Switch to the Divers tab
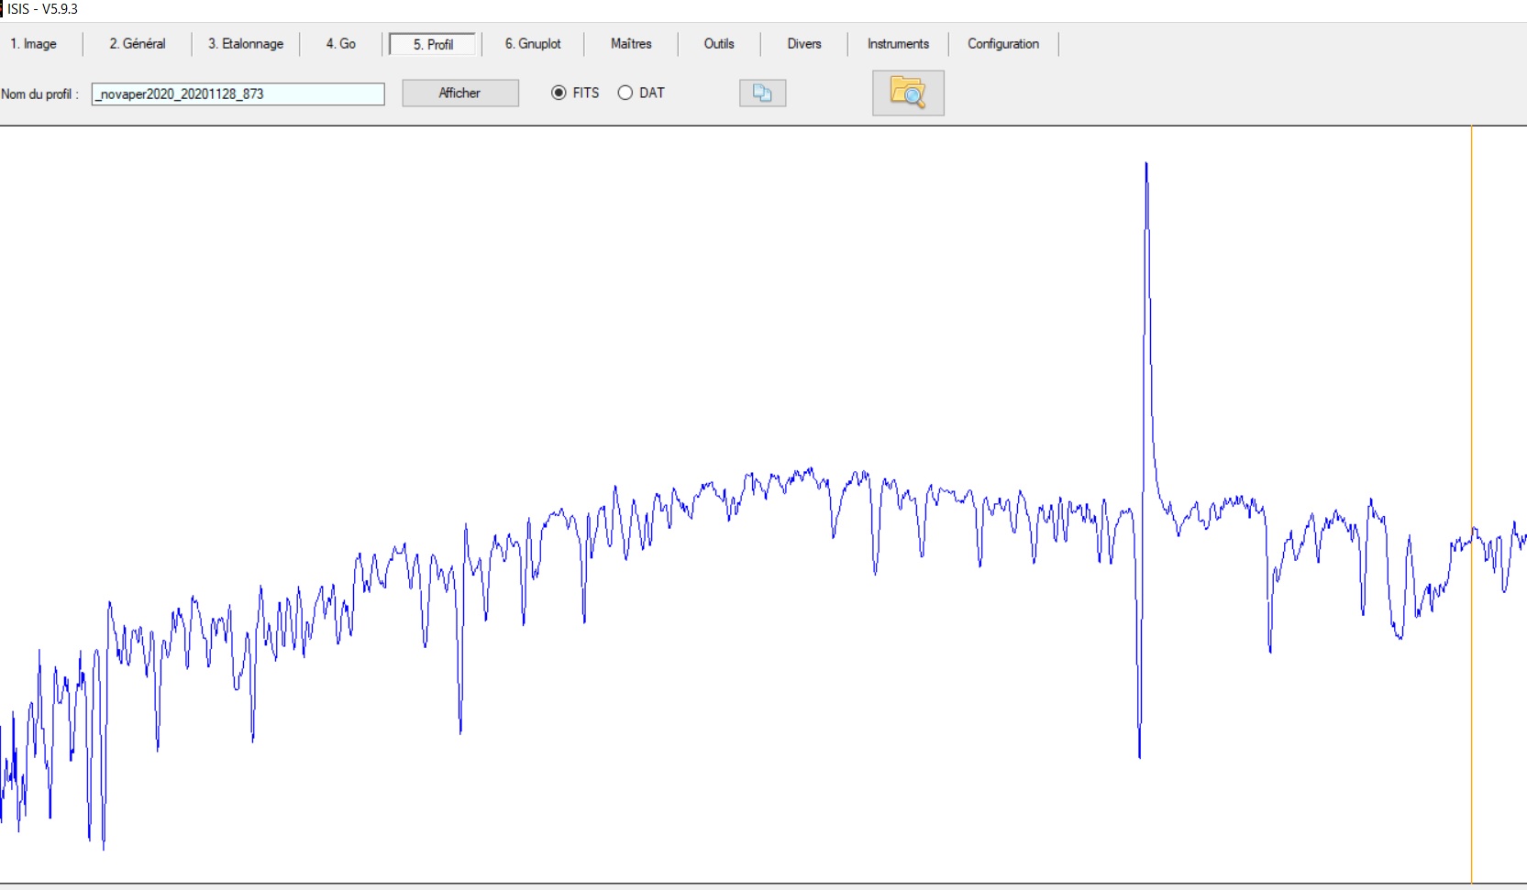1527x890 pixels. tap(803, 44)
